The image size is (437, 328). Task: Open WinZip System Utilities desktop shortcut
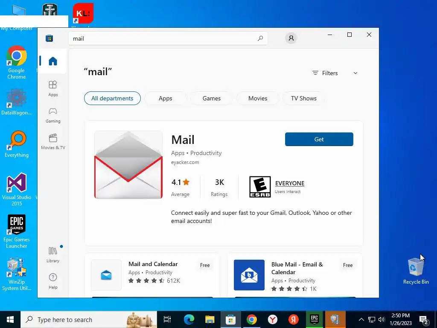pyautogui.click(x=17, y=275)
